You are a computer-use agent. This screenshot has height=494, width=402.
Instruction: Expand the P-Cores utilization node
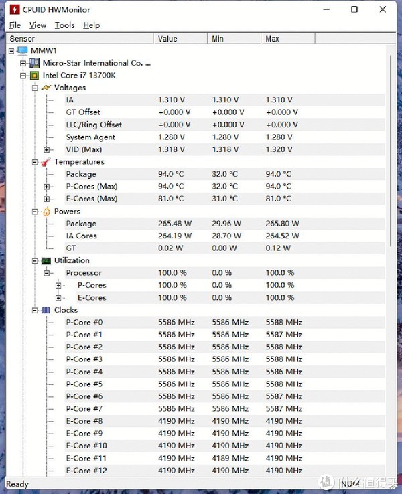tap(58, 285)
